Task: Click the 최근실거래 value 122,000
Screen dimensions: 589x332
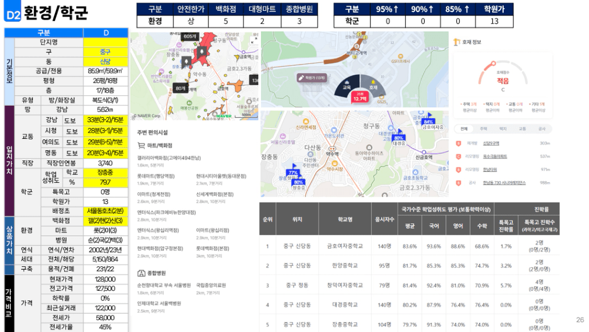Action: (x=105, y=308)
